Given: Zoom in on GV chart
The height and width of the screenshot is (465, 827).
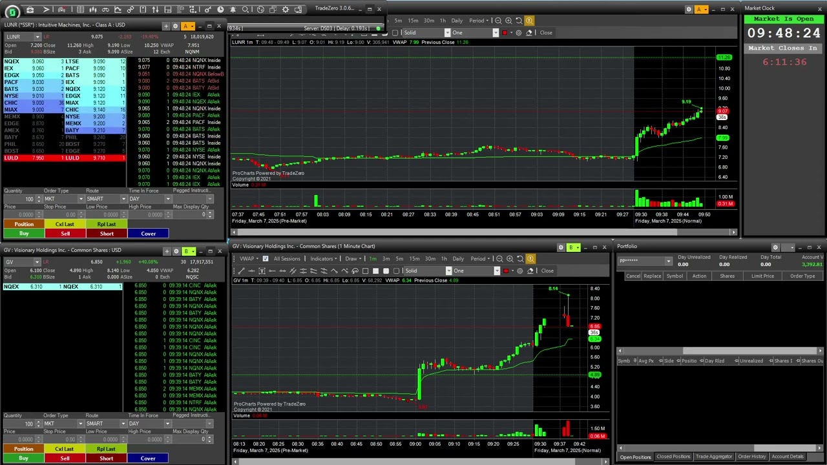Looking at the screenshot, I should pos(510,258).
